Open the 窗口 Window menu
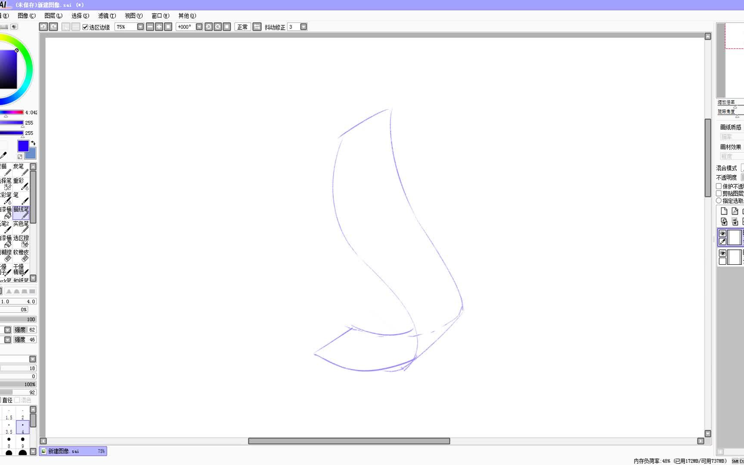 click(160, 15)
